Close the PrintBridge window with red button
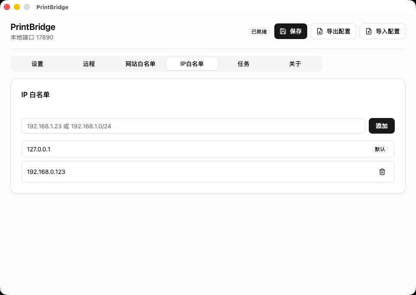 [7, 7]
